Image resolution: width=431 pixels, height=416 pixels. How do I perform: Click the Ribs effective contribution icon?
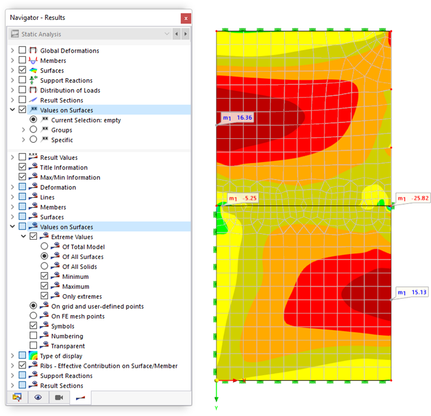pos(33,365)
